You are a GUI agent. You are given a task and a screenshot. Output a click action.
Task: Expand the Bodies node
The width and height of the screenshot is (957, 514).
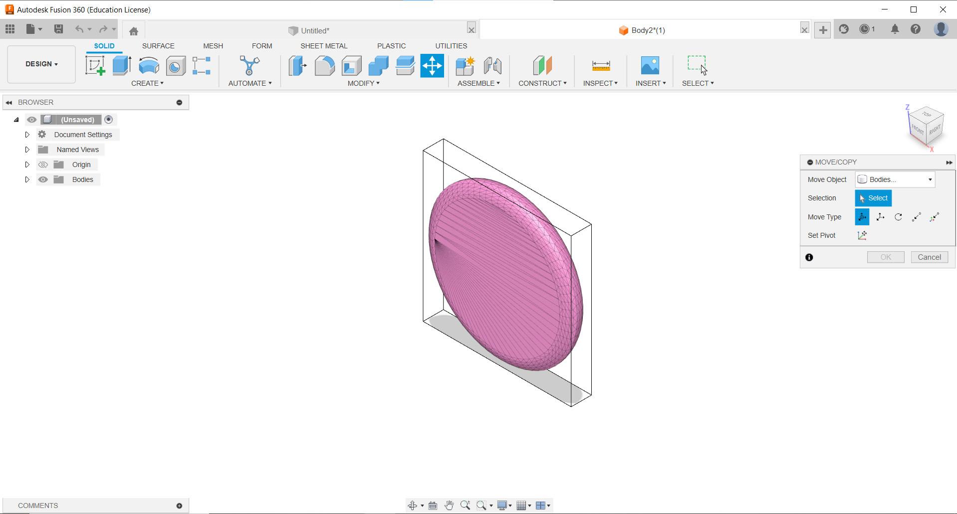point(27,179)
